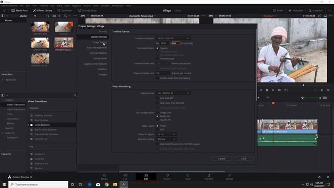Select Dual Link SDI configuration
This screenshot has width=334, height=188.
pos(157,116)
